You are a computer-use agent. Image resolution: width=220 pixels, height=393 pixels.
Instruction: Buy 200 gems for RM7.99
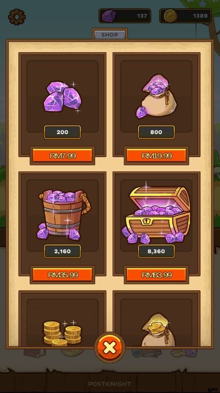[62, 156]
